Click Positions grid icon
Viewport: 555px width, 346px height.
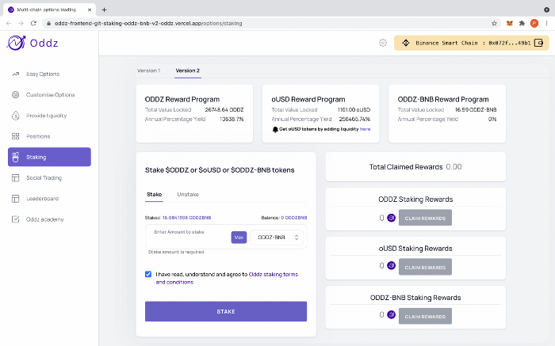(x=16, y=136)
